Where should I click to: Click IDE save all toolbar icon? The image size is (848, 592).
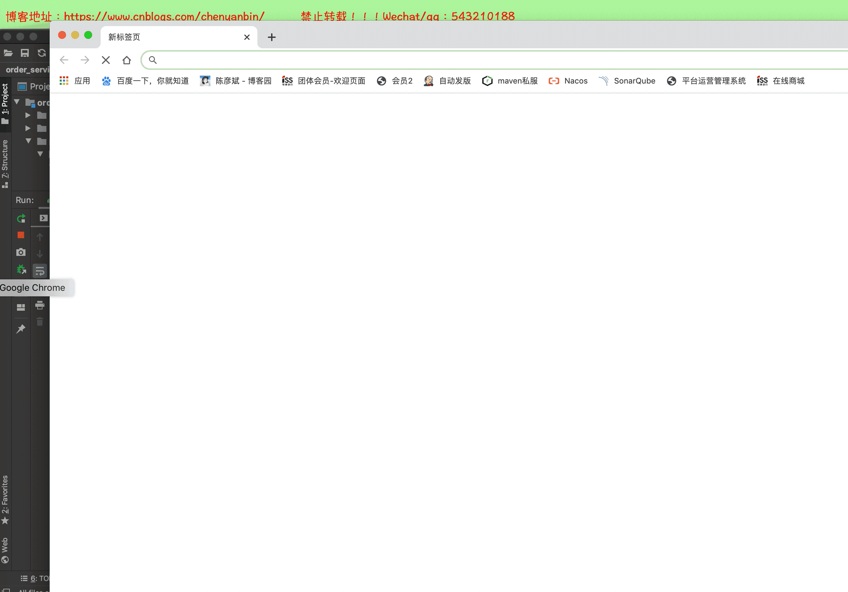click(x=25, y=53)
